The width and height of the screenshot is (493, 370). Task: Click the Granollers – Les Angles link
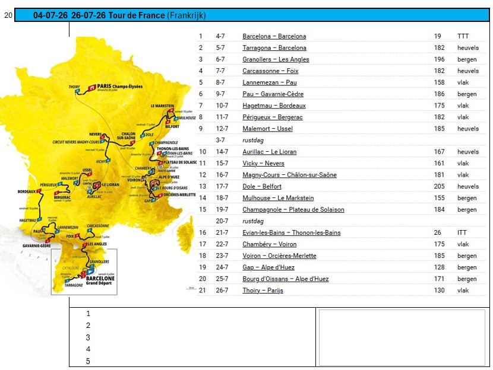(x=276, y=59)
